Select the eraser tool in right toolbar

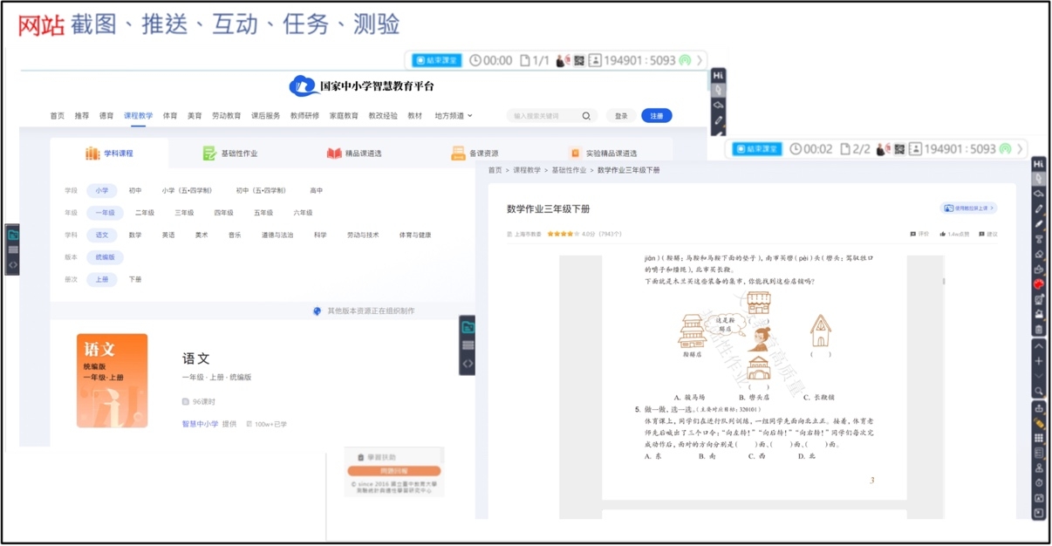click(x=1038, y=255)
